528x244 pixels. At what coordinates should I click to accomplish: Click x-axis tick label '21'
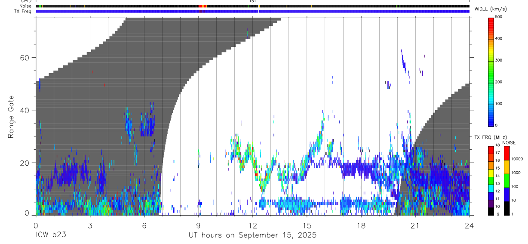click(415, 225)
